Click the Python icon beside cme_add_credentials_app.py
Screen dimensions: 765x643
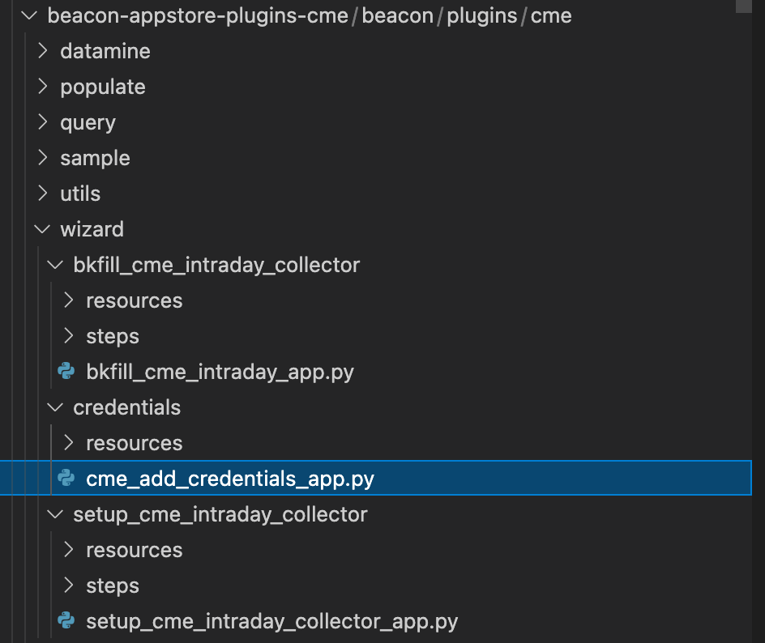coord(66,479)
